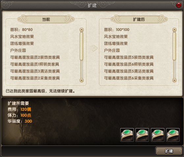Click 可最高摆放品质6照明类家具 entry
This screenshot has height=157, width=184.
pos(129,64)
